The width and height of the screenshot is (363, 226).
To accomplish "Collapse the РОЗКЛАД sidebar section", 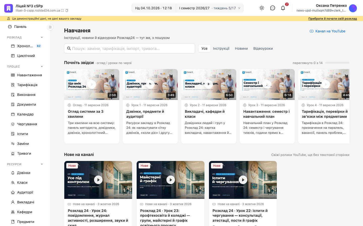I will tap(42, 37).
